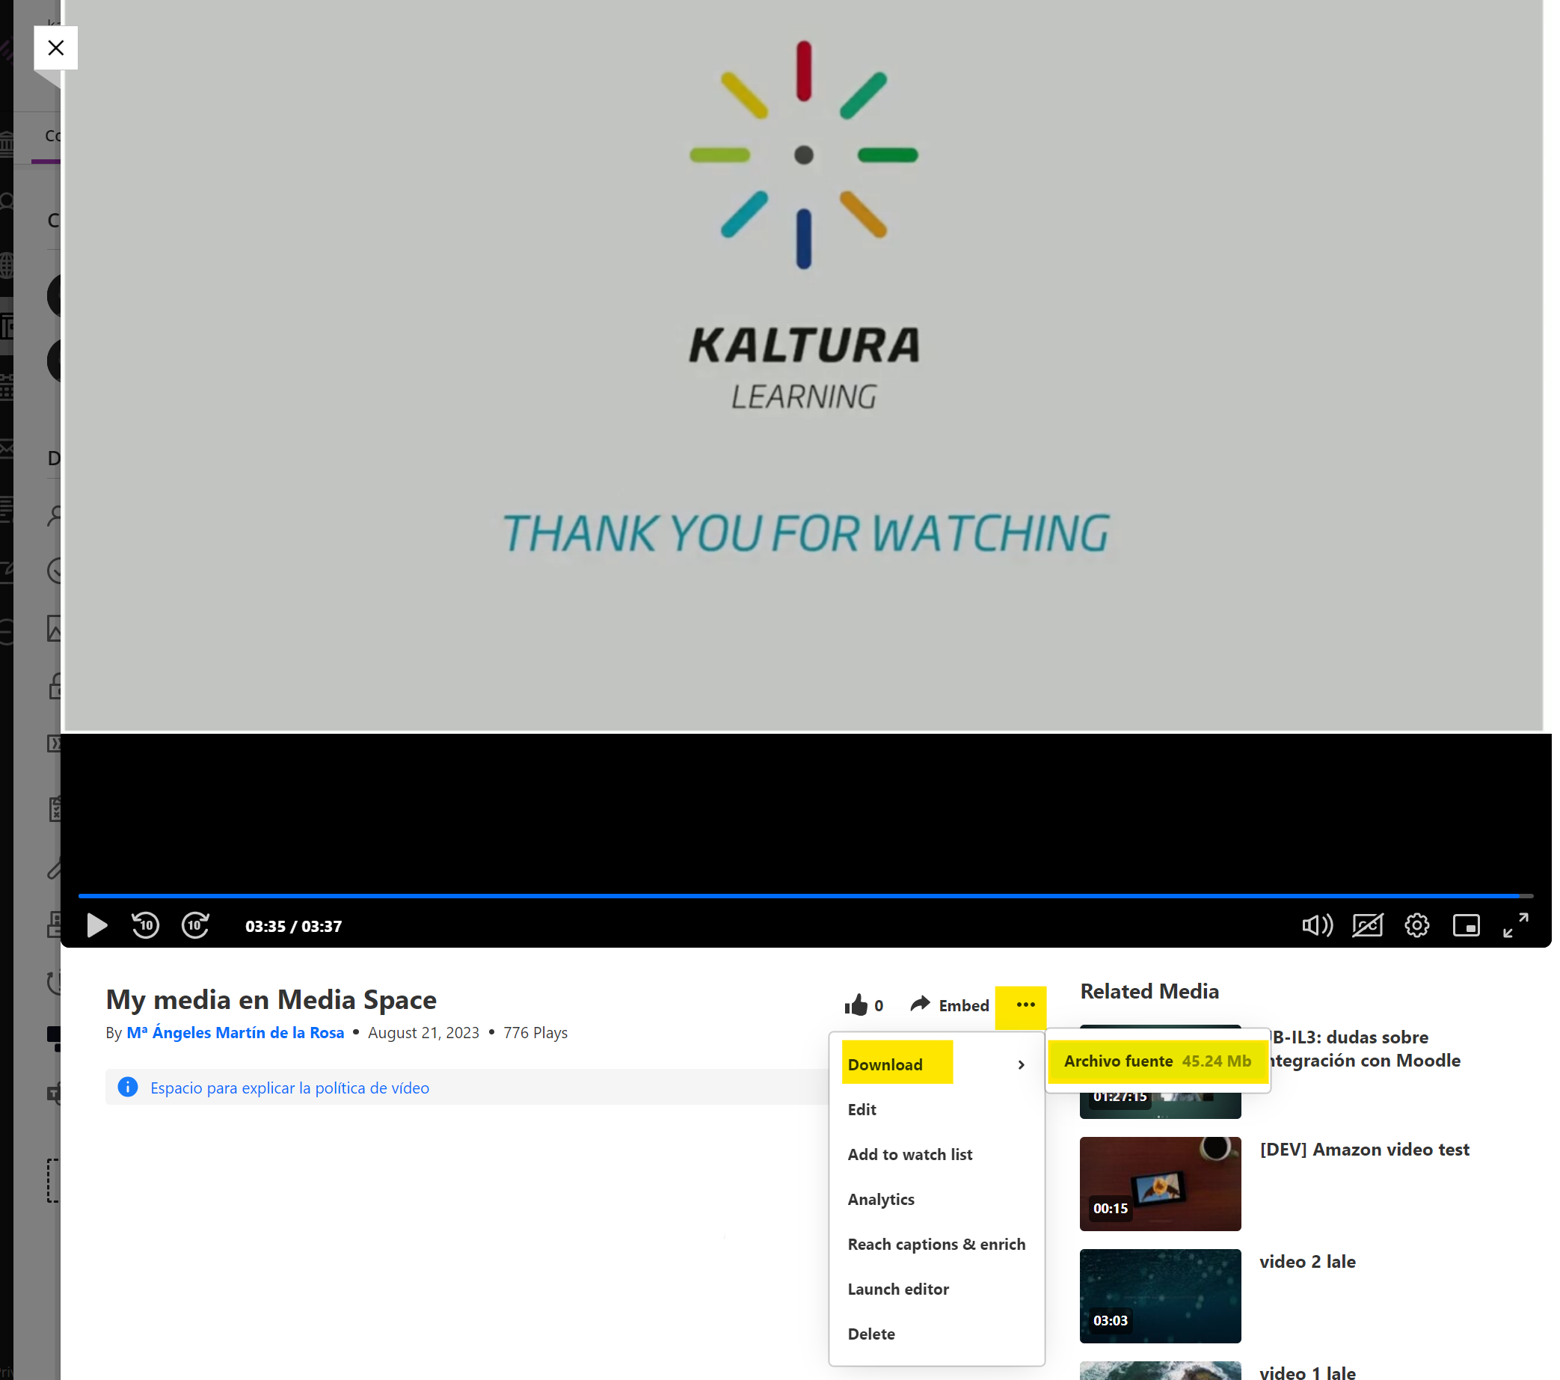
Task: Enter fullscreen mode
Action: pos(1515,925)
